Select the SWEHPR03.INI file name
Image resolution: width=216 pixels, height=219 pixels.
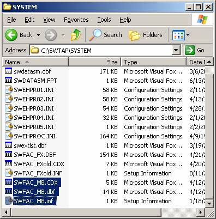34,108
